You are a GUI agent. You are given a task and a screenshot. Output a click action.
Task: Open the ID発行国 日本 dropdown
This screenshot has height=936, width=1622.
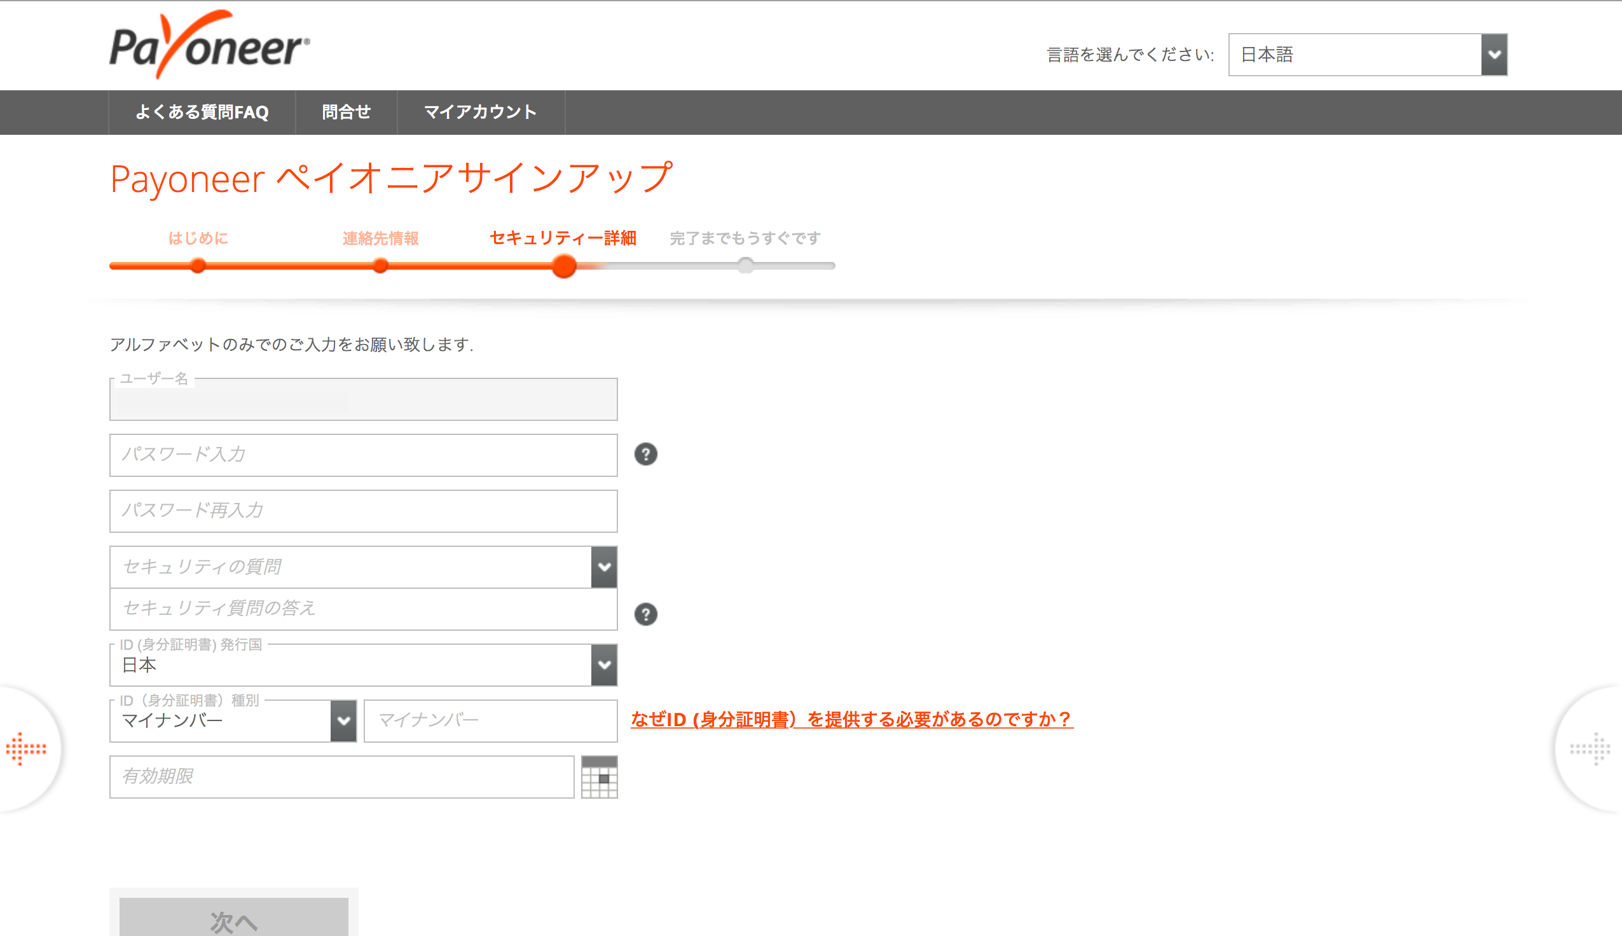[363, 665]
